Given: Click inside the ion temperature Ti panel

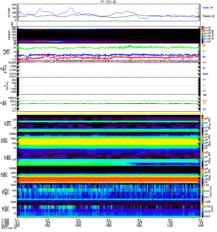Looking at the screenshot, I should click(x=108, y=103).
